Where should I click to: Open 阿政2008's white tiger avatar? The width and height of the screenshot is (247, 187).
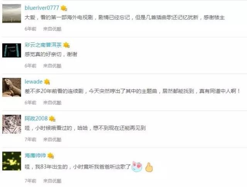click(x=12, y=124)
